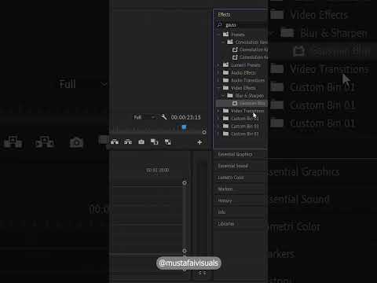Toggle the Comparison View button

pos(155,142)
